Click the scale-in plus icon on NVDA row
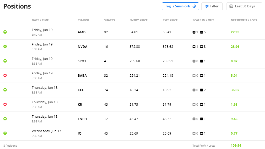 coord(194,47)
